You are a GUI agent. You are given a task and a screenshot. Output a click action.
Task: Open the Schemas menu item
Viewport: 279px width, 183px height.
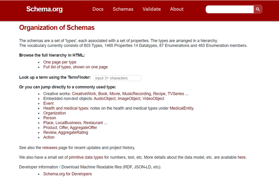(123, 9)
